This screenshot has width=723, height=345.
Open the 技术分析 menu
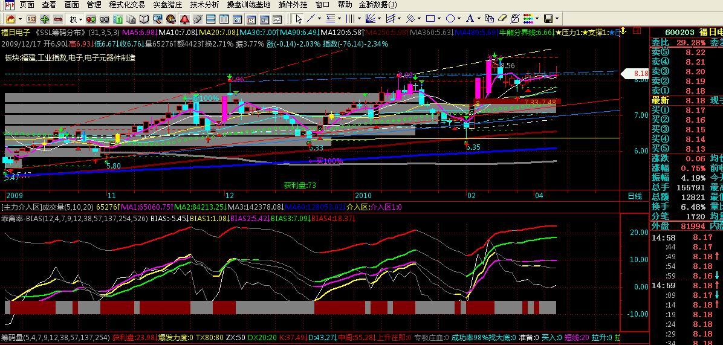coord(204,5)
